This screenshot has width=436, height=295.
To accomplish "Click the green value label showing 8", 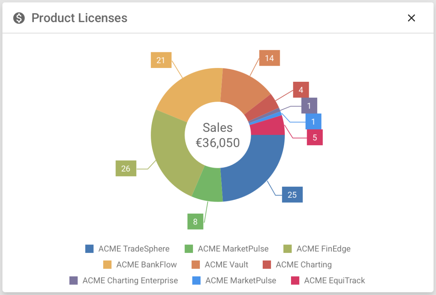I will coord(195,222).
